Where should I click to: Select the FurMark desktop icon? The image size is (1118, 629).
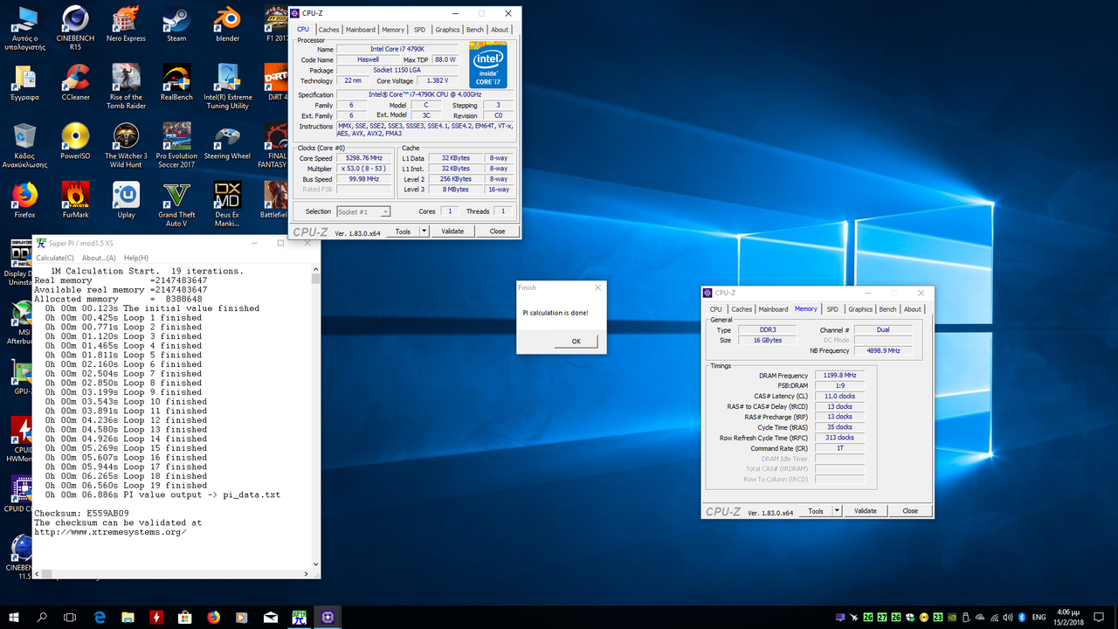point(75,200)
